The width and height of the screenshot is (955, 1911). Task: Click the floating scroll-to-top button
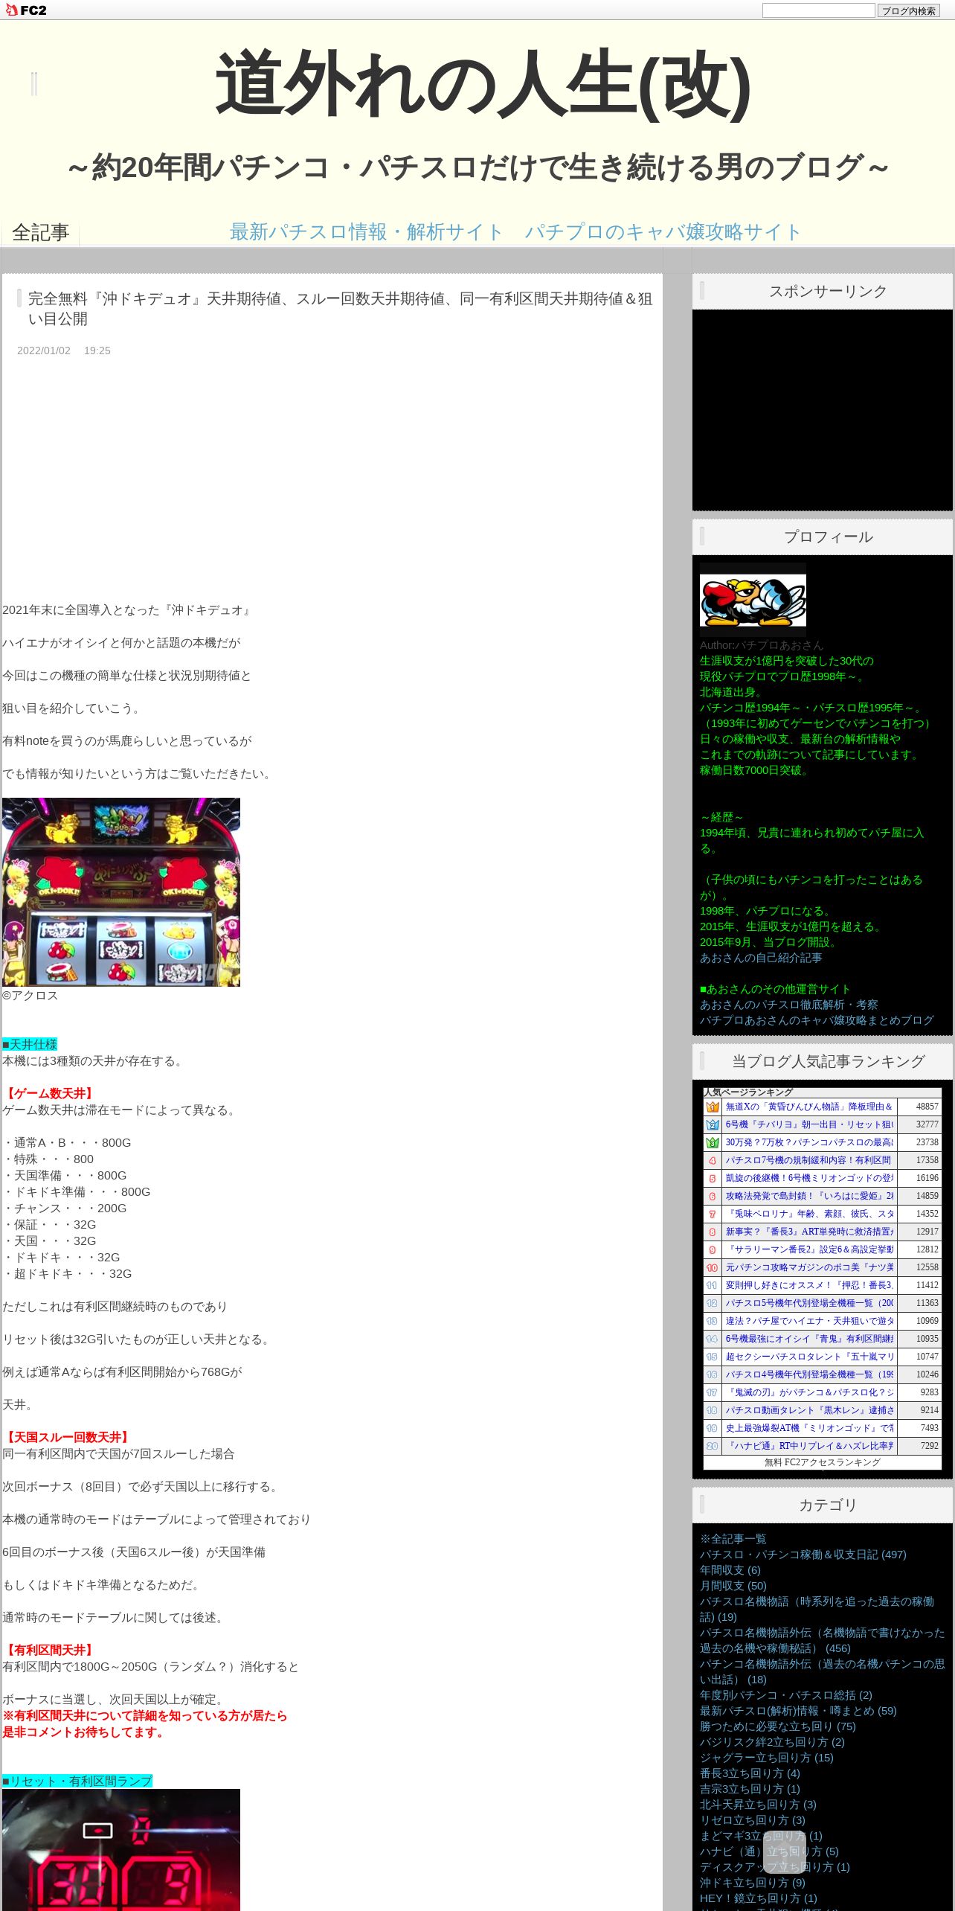coord(785,1852)
